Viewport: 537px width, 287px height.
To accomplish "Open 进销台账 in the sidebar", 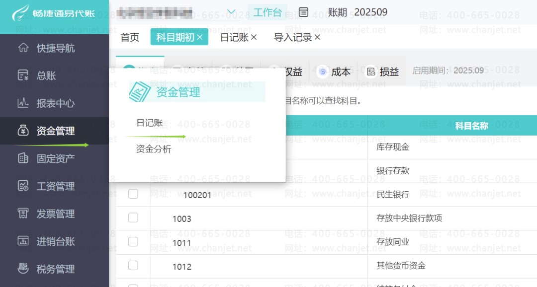I will point(56,241).
